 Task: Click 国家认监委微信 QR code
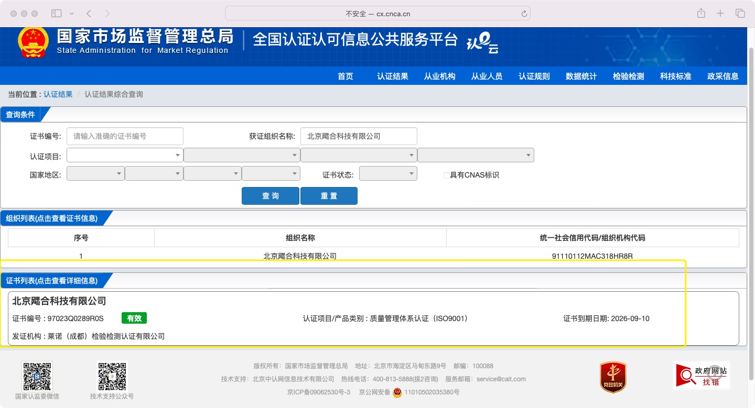[x=37, y=376]
